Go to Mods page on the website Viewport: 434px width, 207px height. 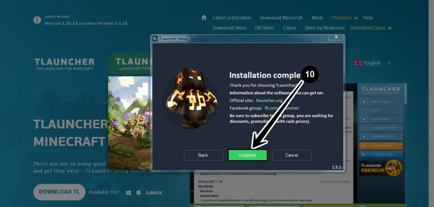pyautogui.click(x=317, y=18)
